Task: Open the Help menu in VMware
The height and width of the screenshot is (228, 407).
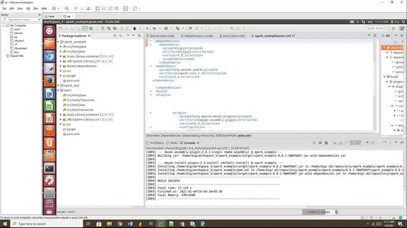Action: click(x=44, y=8)
